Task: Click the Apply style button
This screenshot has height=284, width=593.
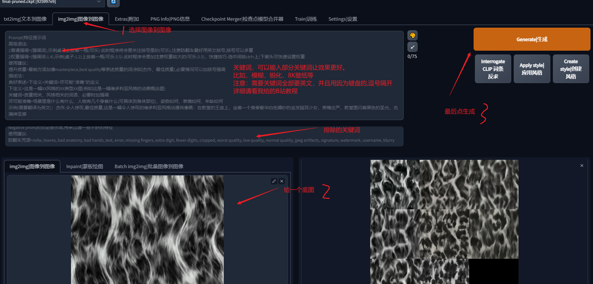Action: [x=532, y=69]
